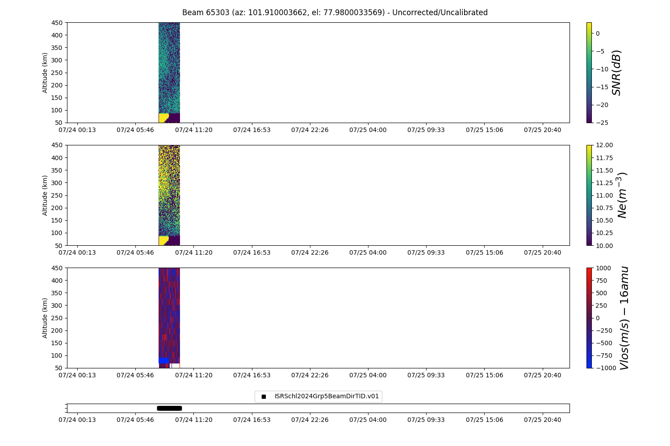Viewport: 670px width, 446px height.
Task: Click the black bar in bottom timeline strip
Action: (x=169, y=408)
